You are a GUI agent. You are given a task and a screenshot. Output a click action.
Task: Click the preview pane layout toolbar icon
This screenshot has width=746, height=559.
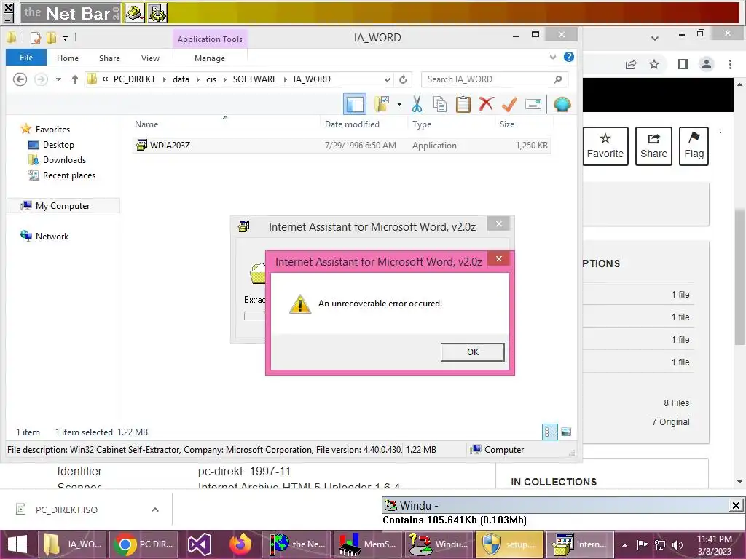[355, 104]
